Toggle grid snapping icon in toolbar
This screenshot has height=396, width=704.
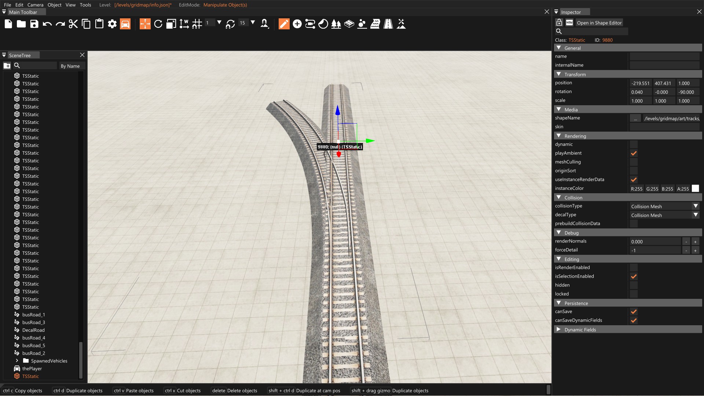coord(197,24)
